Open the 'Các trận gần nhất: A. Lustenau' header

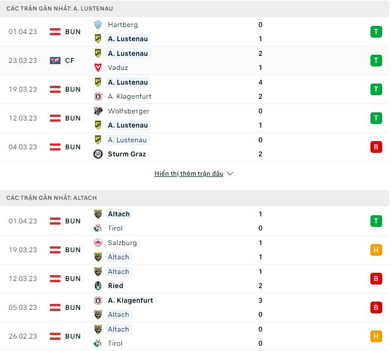[x=60, y=9]
